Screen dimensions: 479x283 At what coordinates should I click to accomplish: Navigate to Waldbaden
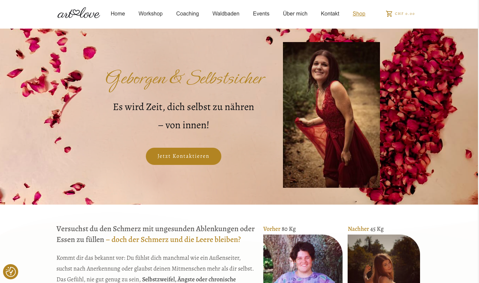(226, 14)
